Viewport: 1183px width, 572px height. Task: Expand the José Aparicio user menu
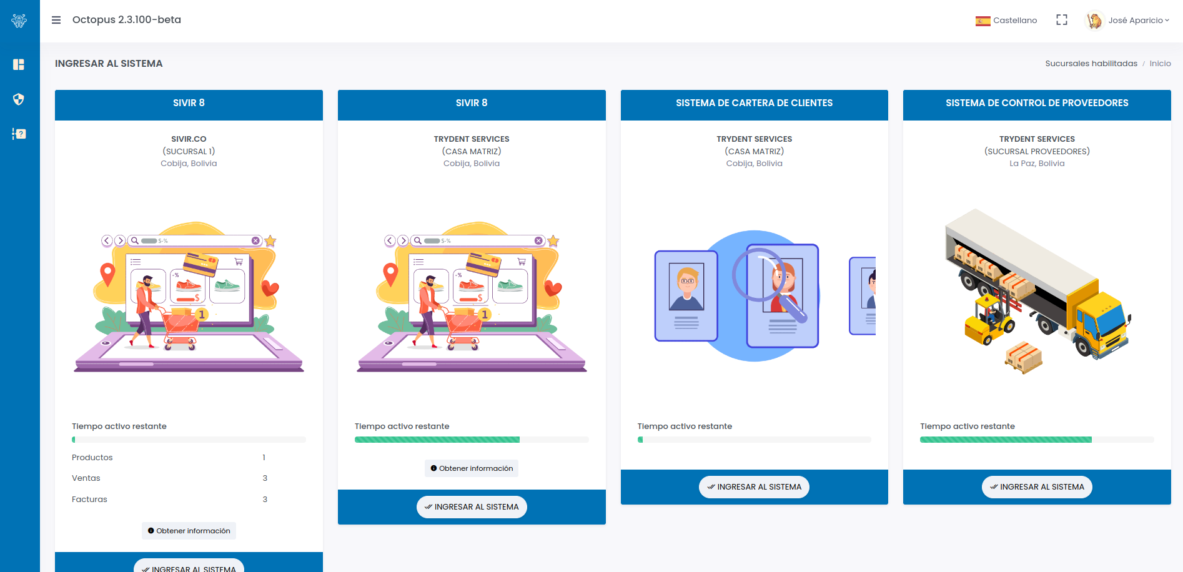point(1138,21)
